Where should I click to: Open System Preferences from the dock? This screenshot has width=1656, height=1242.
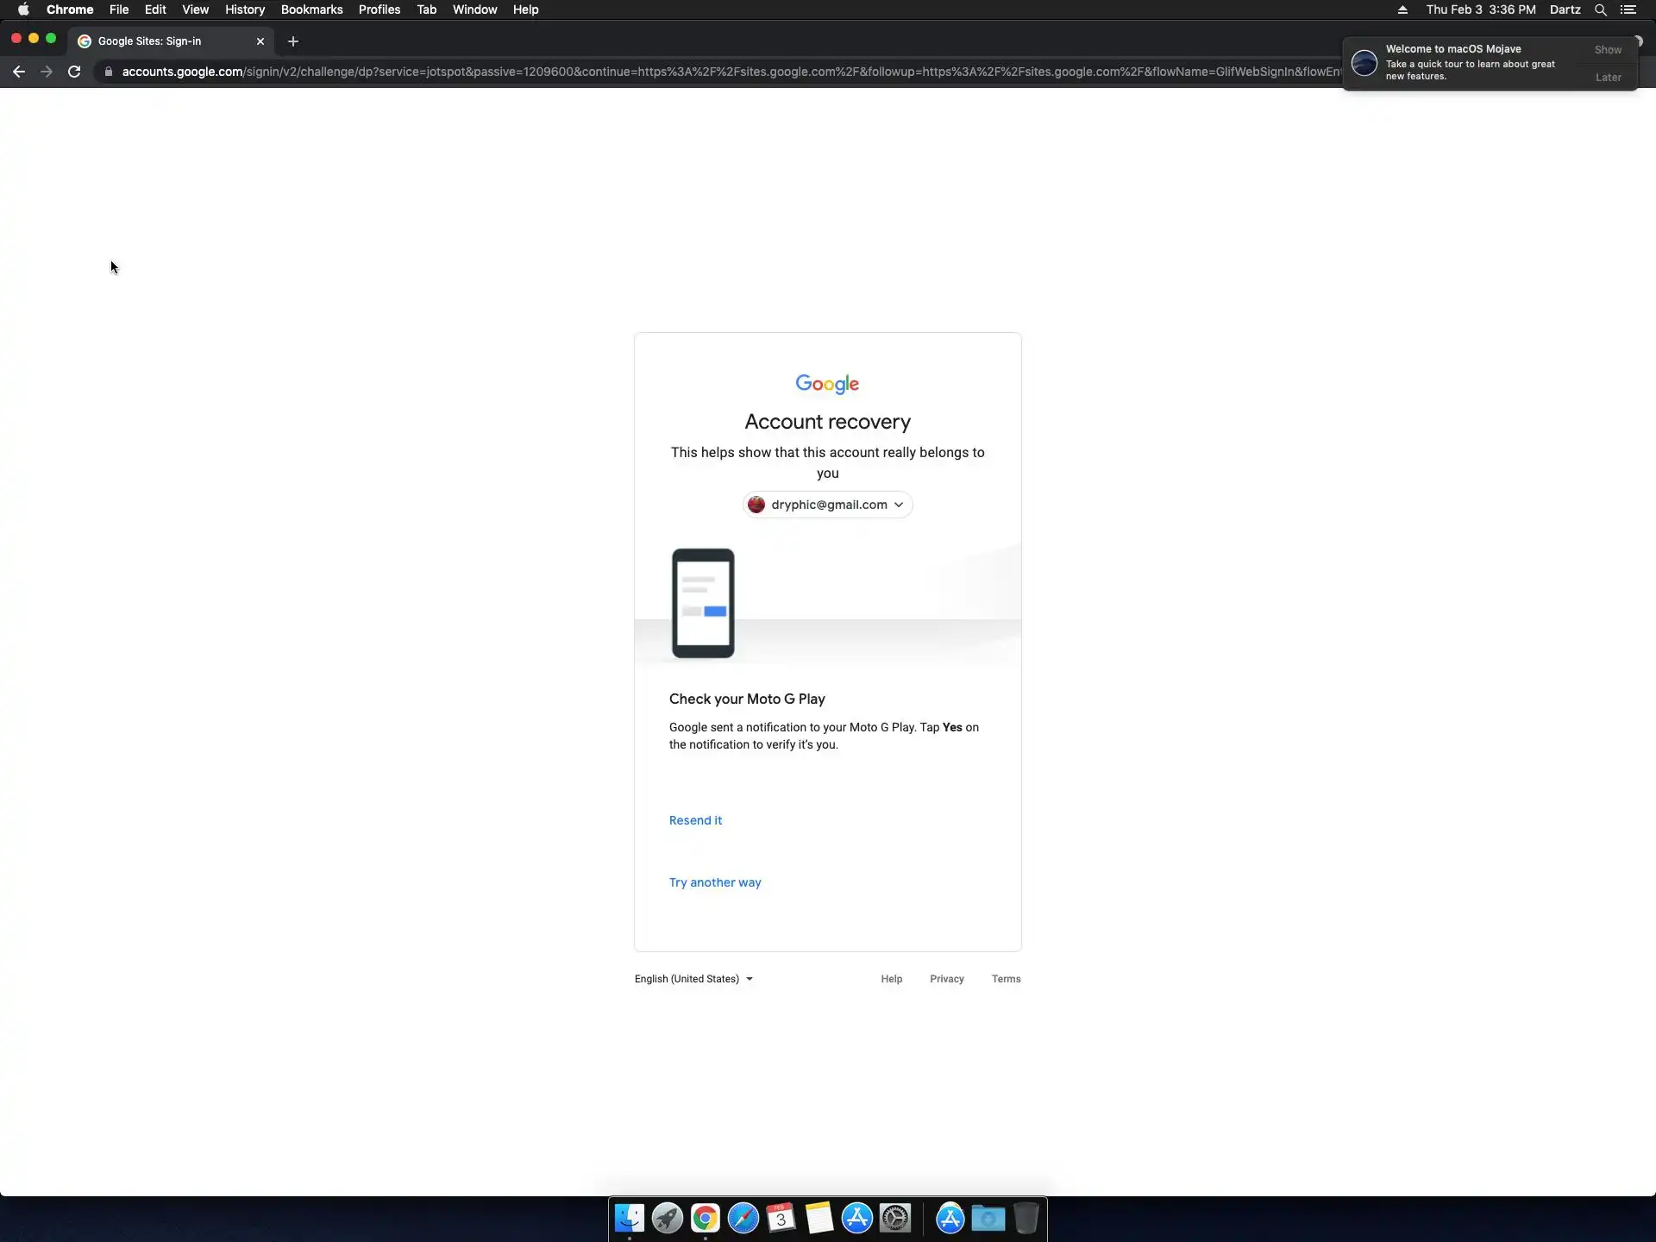pyautogui.click(x=895, y=1218)
